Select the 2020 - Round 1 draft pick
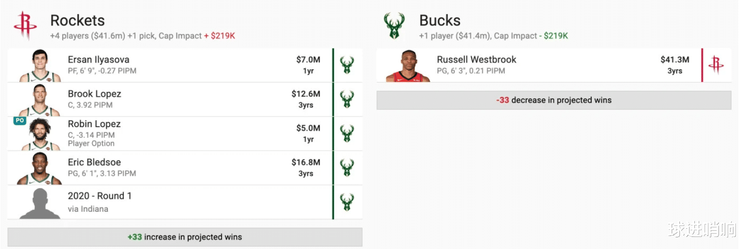 tap(100, 196)
